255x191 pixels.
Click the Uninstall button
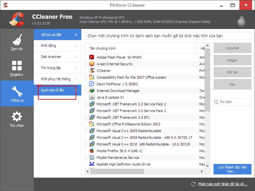(x=232, y=48)
